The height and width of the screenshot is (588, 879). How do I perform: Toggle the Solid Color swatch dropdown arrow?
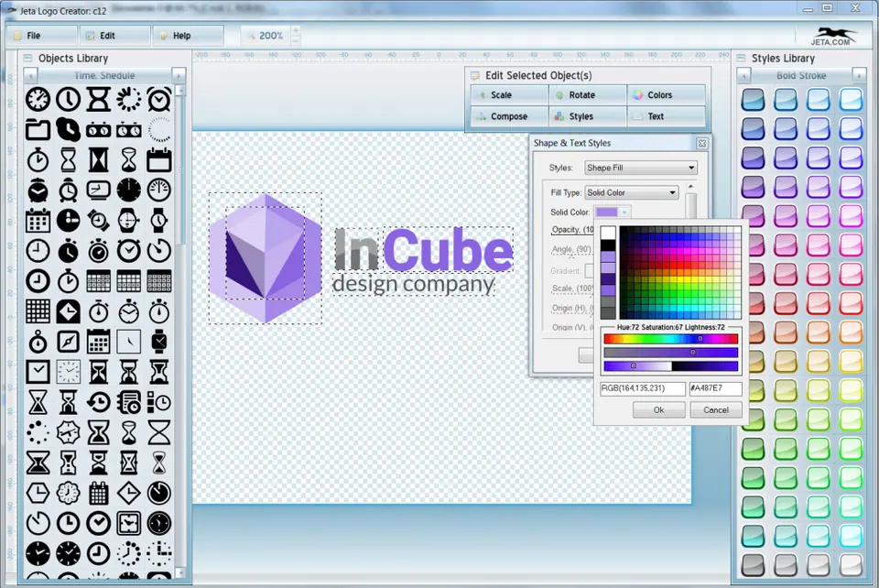point(624,212)
